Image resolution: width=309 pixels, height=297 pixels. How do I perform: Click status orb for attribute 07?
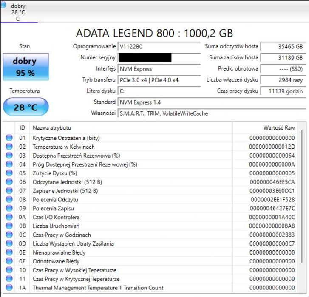click(9, 191)
